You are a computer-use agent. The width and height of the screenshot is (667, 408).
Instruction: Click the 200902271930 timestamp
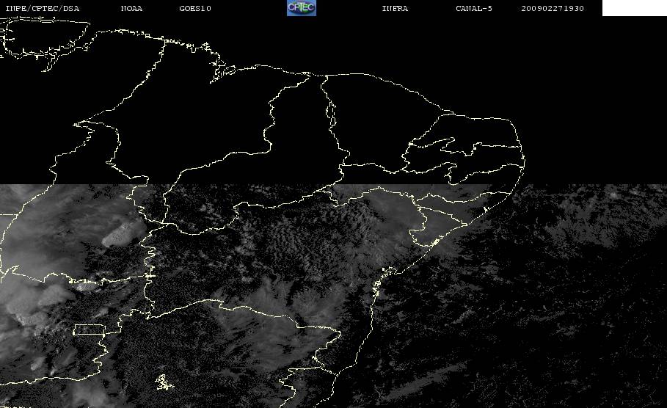point(553,9)
